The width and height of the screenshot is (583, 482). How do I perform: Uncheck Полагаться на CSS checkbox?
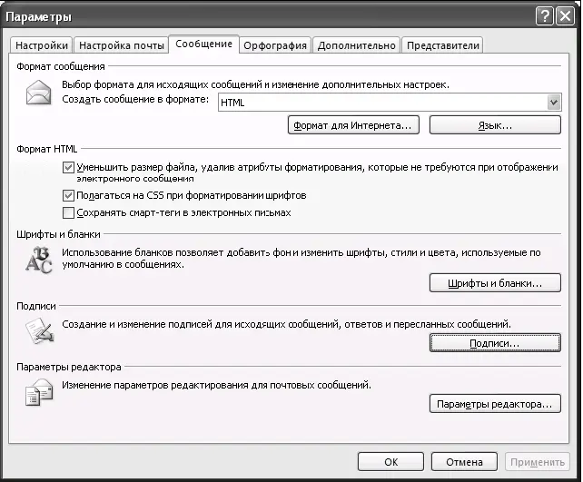[68, 195]
